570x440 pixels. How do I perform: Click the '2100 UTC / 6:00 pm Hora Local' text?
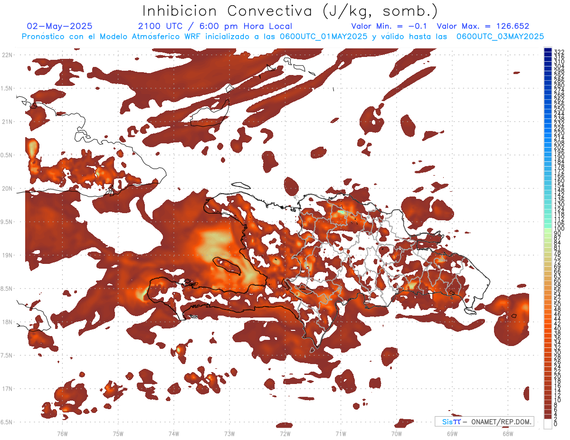(x=215, y=26)
